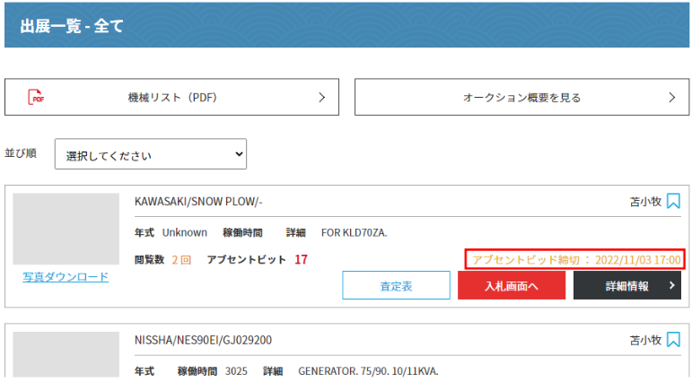Click the KAWASAKI/SNOW PLOW/- listing title
692x382 pixels.
198,202
